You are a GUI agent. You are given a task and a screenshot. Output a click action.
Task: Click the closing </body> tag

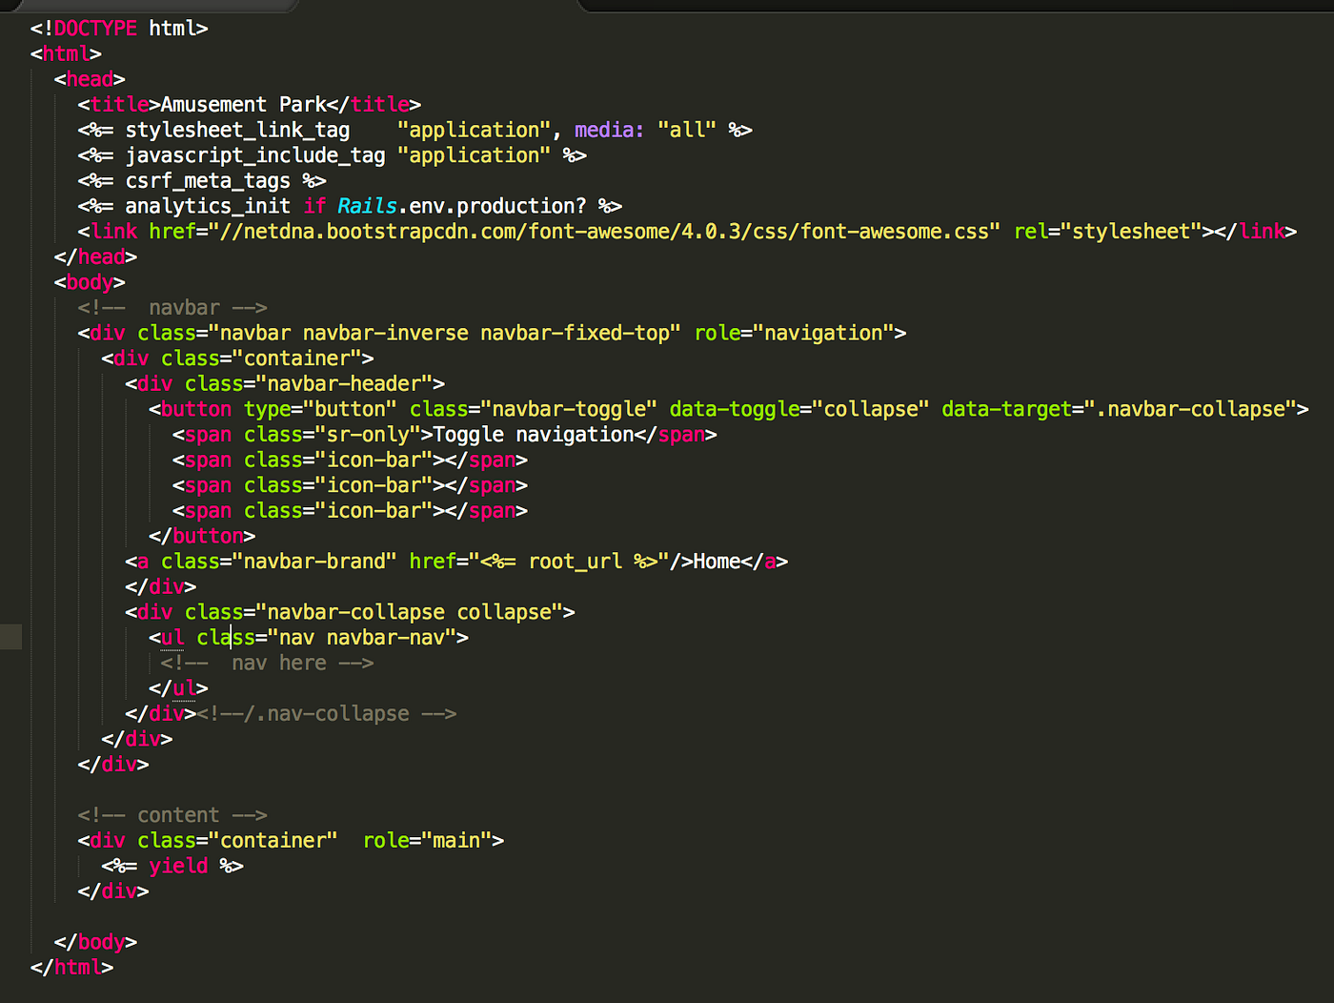click(x=95, y=942)
